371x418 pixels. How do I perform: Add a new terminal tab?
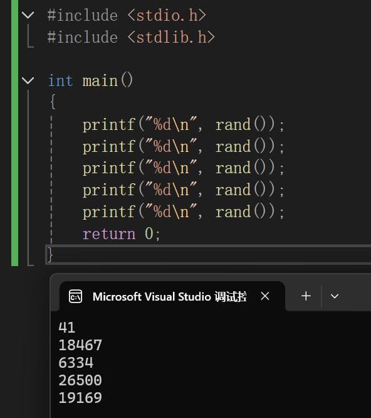[306, 296]
